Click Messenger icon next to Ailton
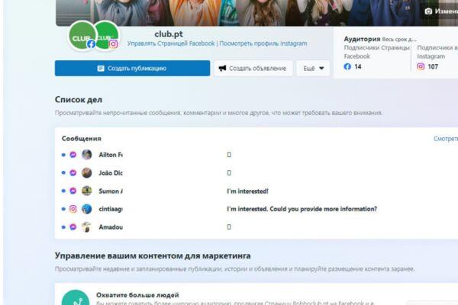This screenshot has width=458, height=305. point(73,155)
